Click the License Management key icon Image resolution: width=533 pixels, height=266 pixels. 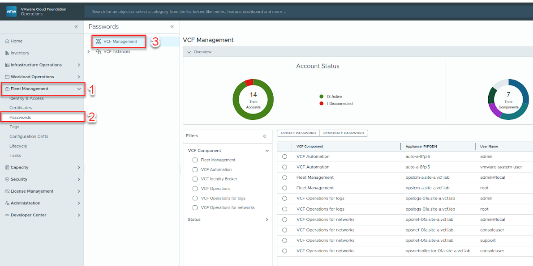(x=7, y=191)
